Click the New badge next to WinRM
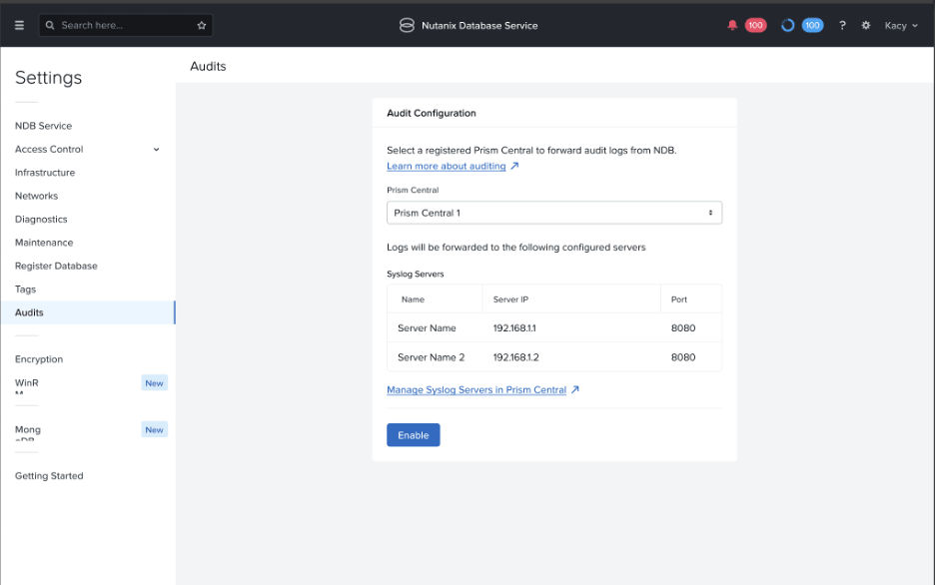This screenshot has height=585, width=935. (x=154, y=383)
